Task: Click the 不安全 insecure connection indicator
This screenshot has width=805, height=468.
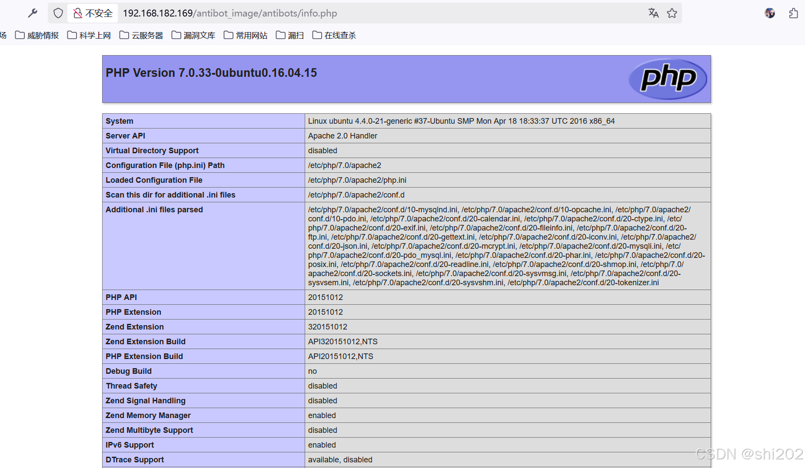Action: (x=93, y=13)
